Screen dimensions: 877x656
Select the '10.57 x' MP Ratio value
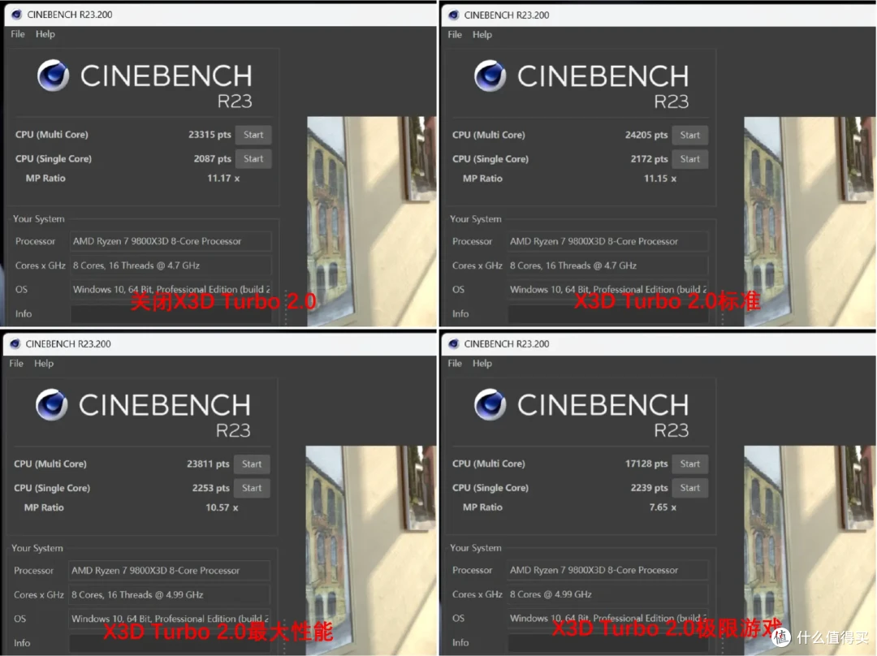222,507
